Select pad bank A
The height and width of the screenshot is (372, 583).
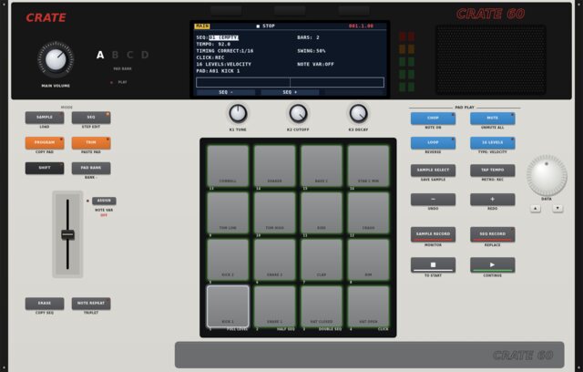click(100, 55)
